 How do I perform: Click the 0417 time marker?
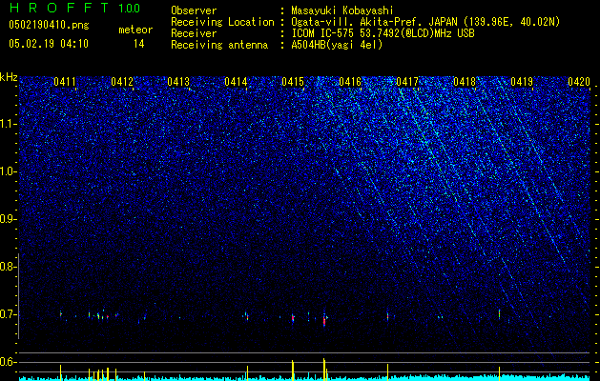click(x=407, y=82)
